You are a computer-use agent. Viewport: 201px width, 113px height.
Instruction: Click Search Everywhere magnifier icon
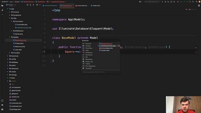point(197,2)
